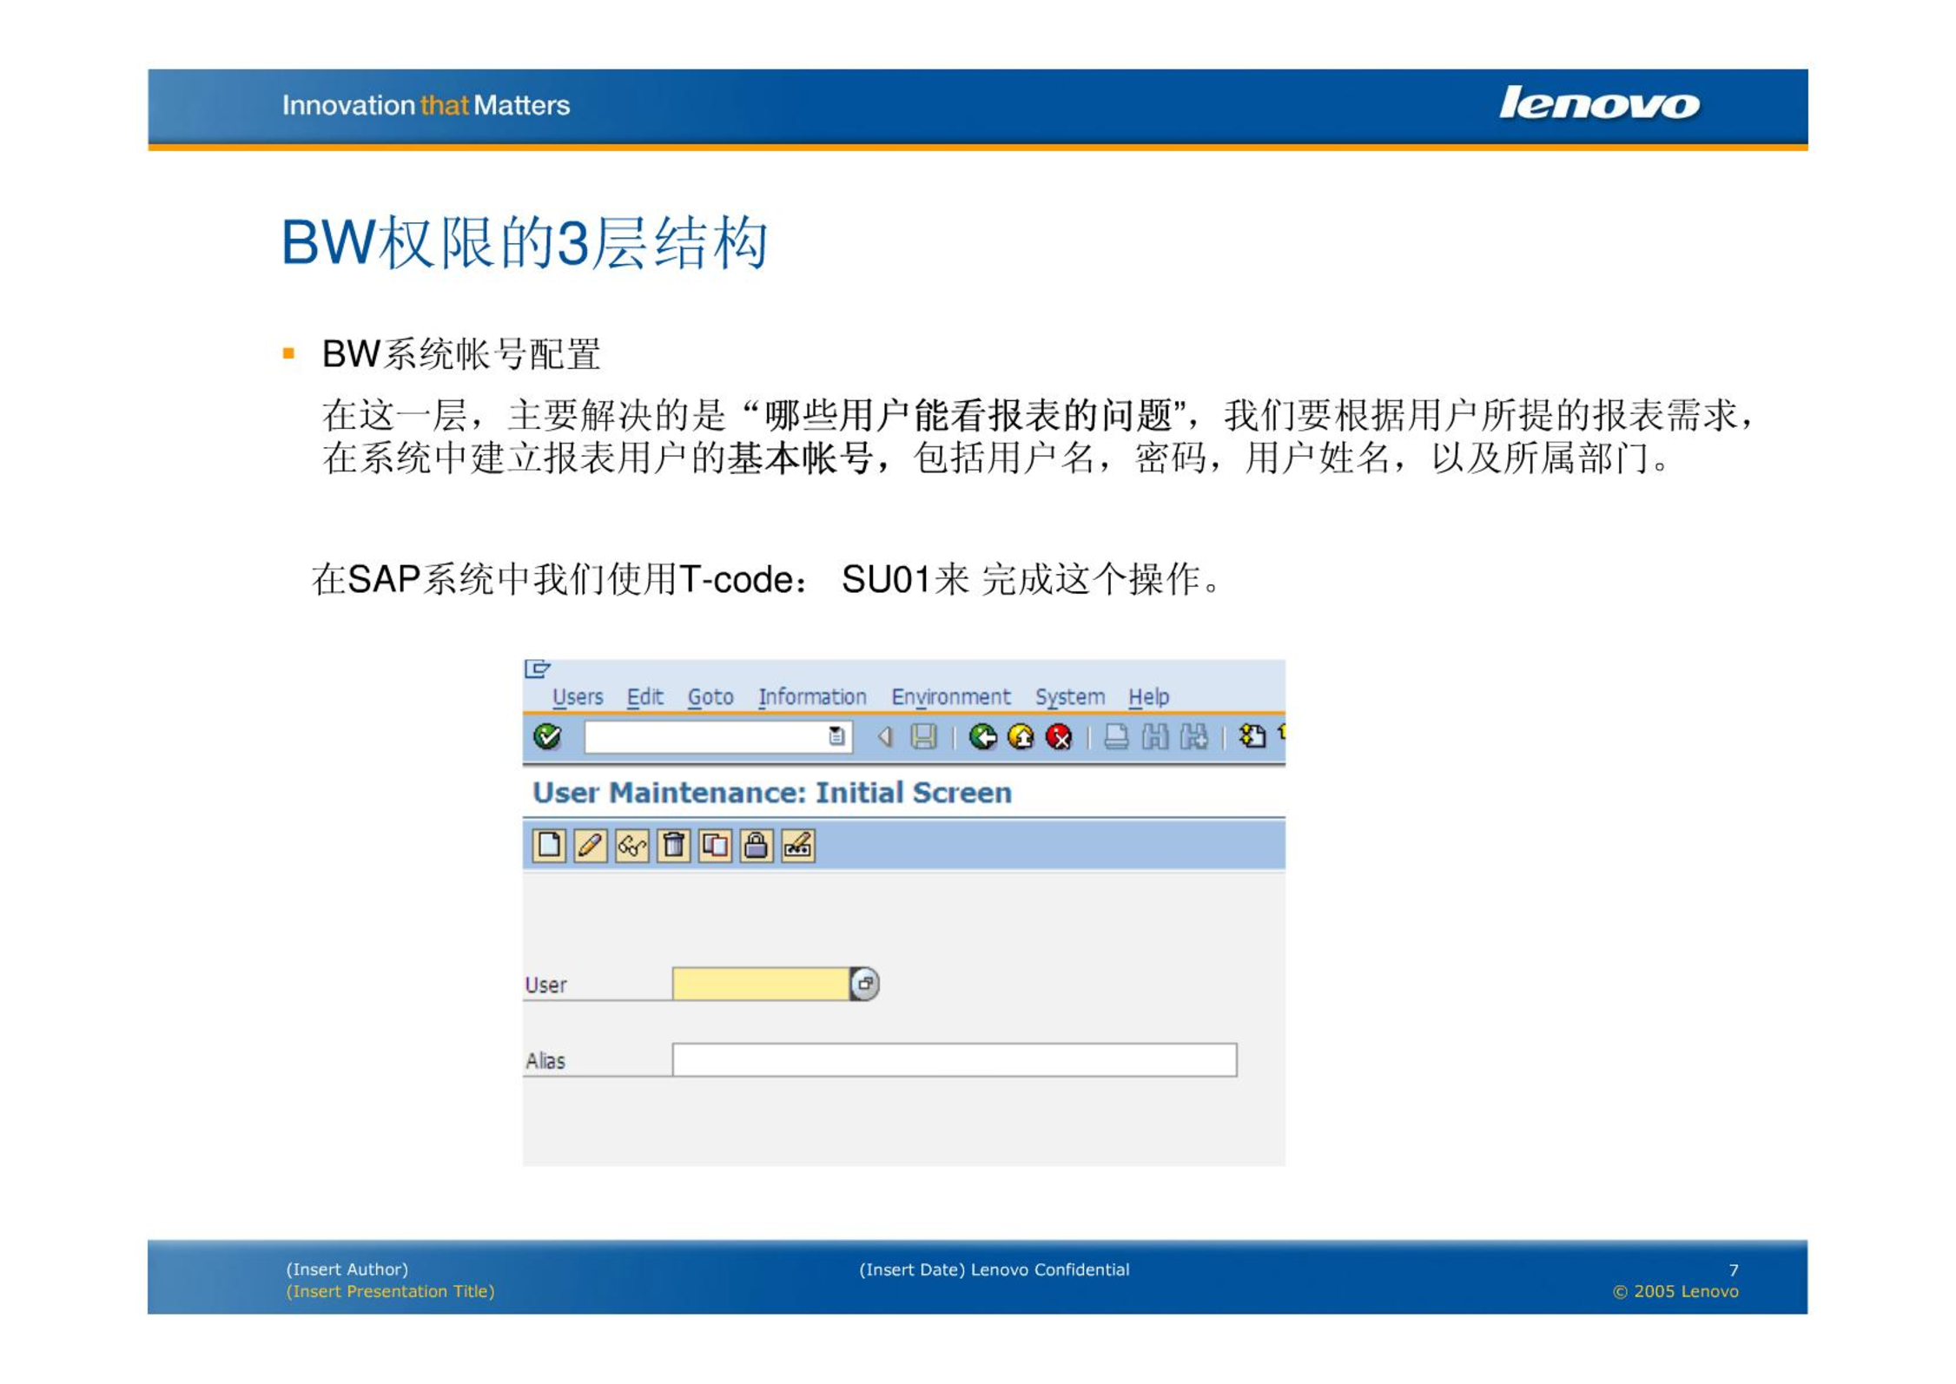1956x1384 pixels.
Task: Click the 'BW系统帐号配置' bullet text
Action: (461, 354)
